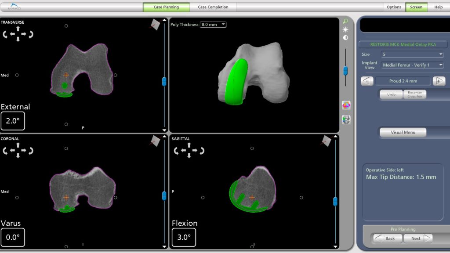This screenshot has height=253, width=450.
Task: Click the half-circle contrast icon
Action: (346, 38)
